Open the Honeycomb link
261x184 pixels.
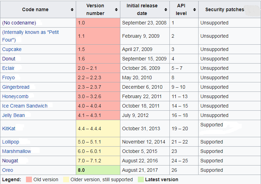click(x=15, y=96)
